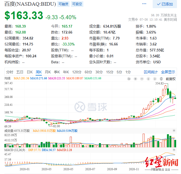
Task: Switch to the 15分 chart tab
Action: pyautogui.click(x=110, y=72)
